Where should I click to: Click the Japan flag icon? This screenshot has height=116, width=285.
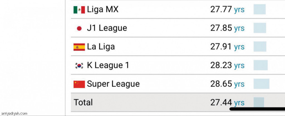79,28
